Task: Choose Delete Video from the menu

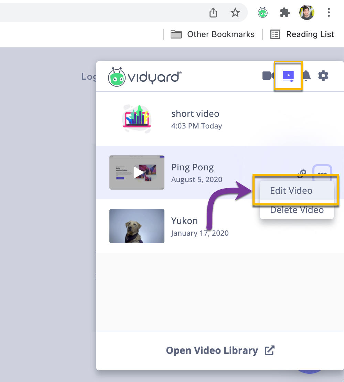Action: coord(297,210)
